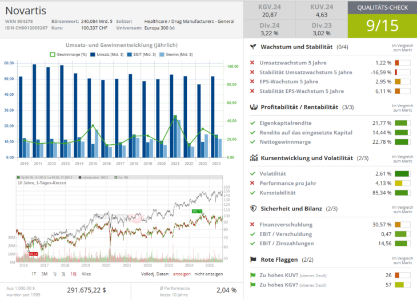Screen dimensions: 417x300
Task: Click the Umsatzwachstum 5 Jahre label
Action: pyautogui.click(x=293, y=63)
